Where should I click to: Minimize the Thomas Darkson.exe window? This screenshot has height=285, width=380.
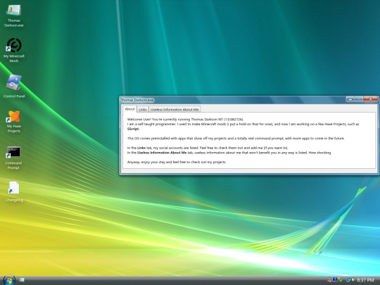(350, 99)
